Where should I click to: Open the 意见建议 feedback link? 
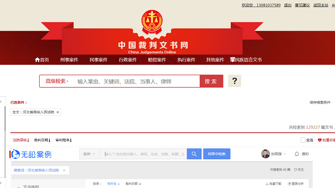click(x=302, y=5)
